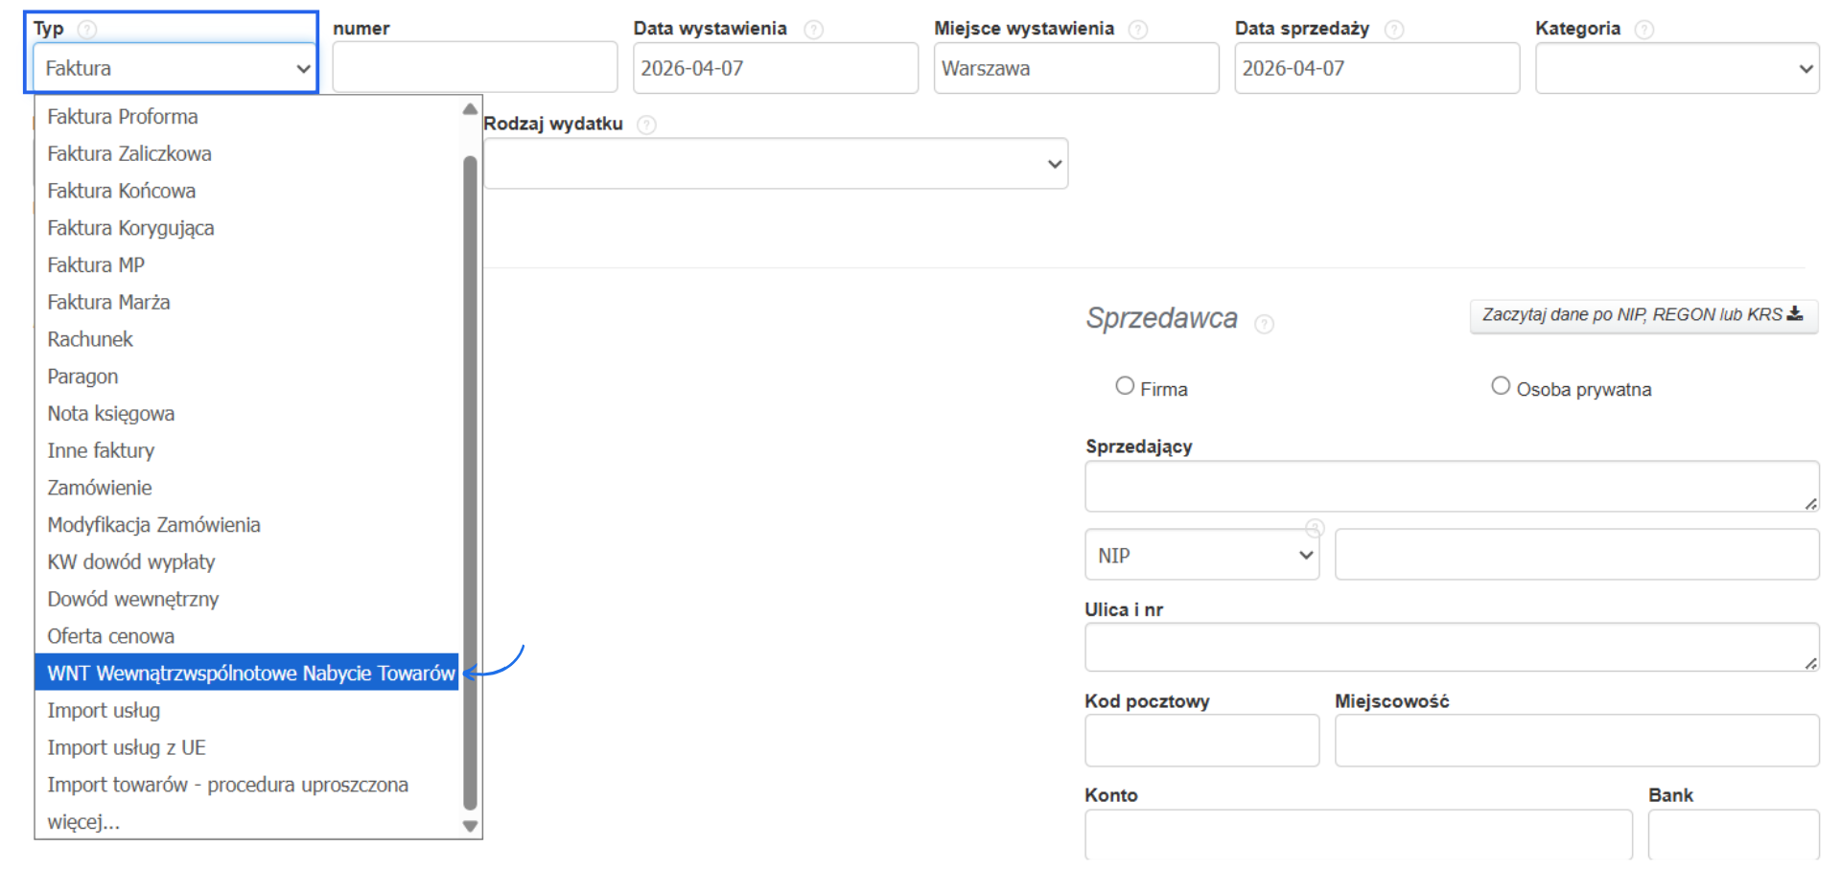This screenshot has width=1841, height=869.
Task: Click help icon beside Rodzaj wydatku
Action: coord(647,125)
